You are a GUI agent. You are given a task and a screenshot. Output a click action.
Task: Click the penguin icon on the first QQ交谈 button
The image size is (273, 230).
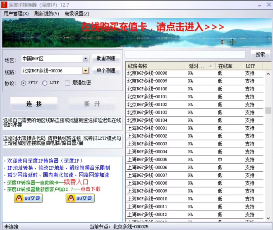[19, 198]
